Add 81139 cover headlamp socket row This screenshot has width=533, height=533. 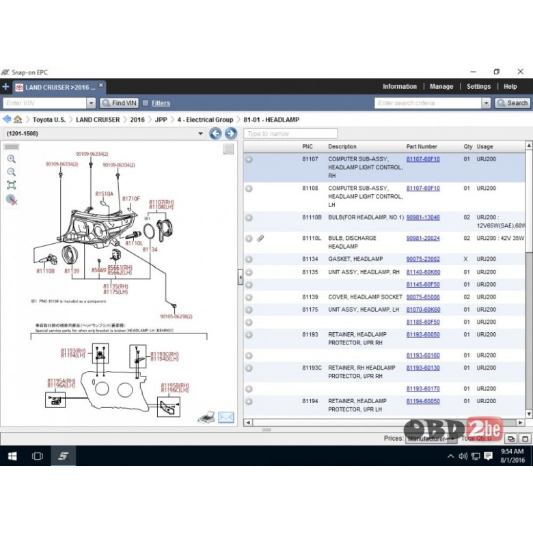click(x=249, y=297)
